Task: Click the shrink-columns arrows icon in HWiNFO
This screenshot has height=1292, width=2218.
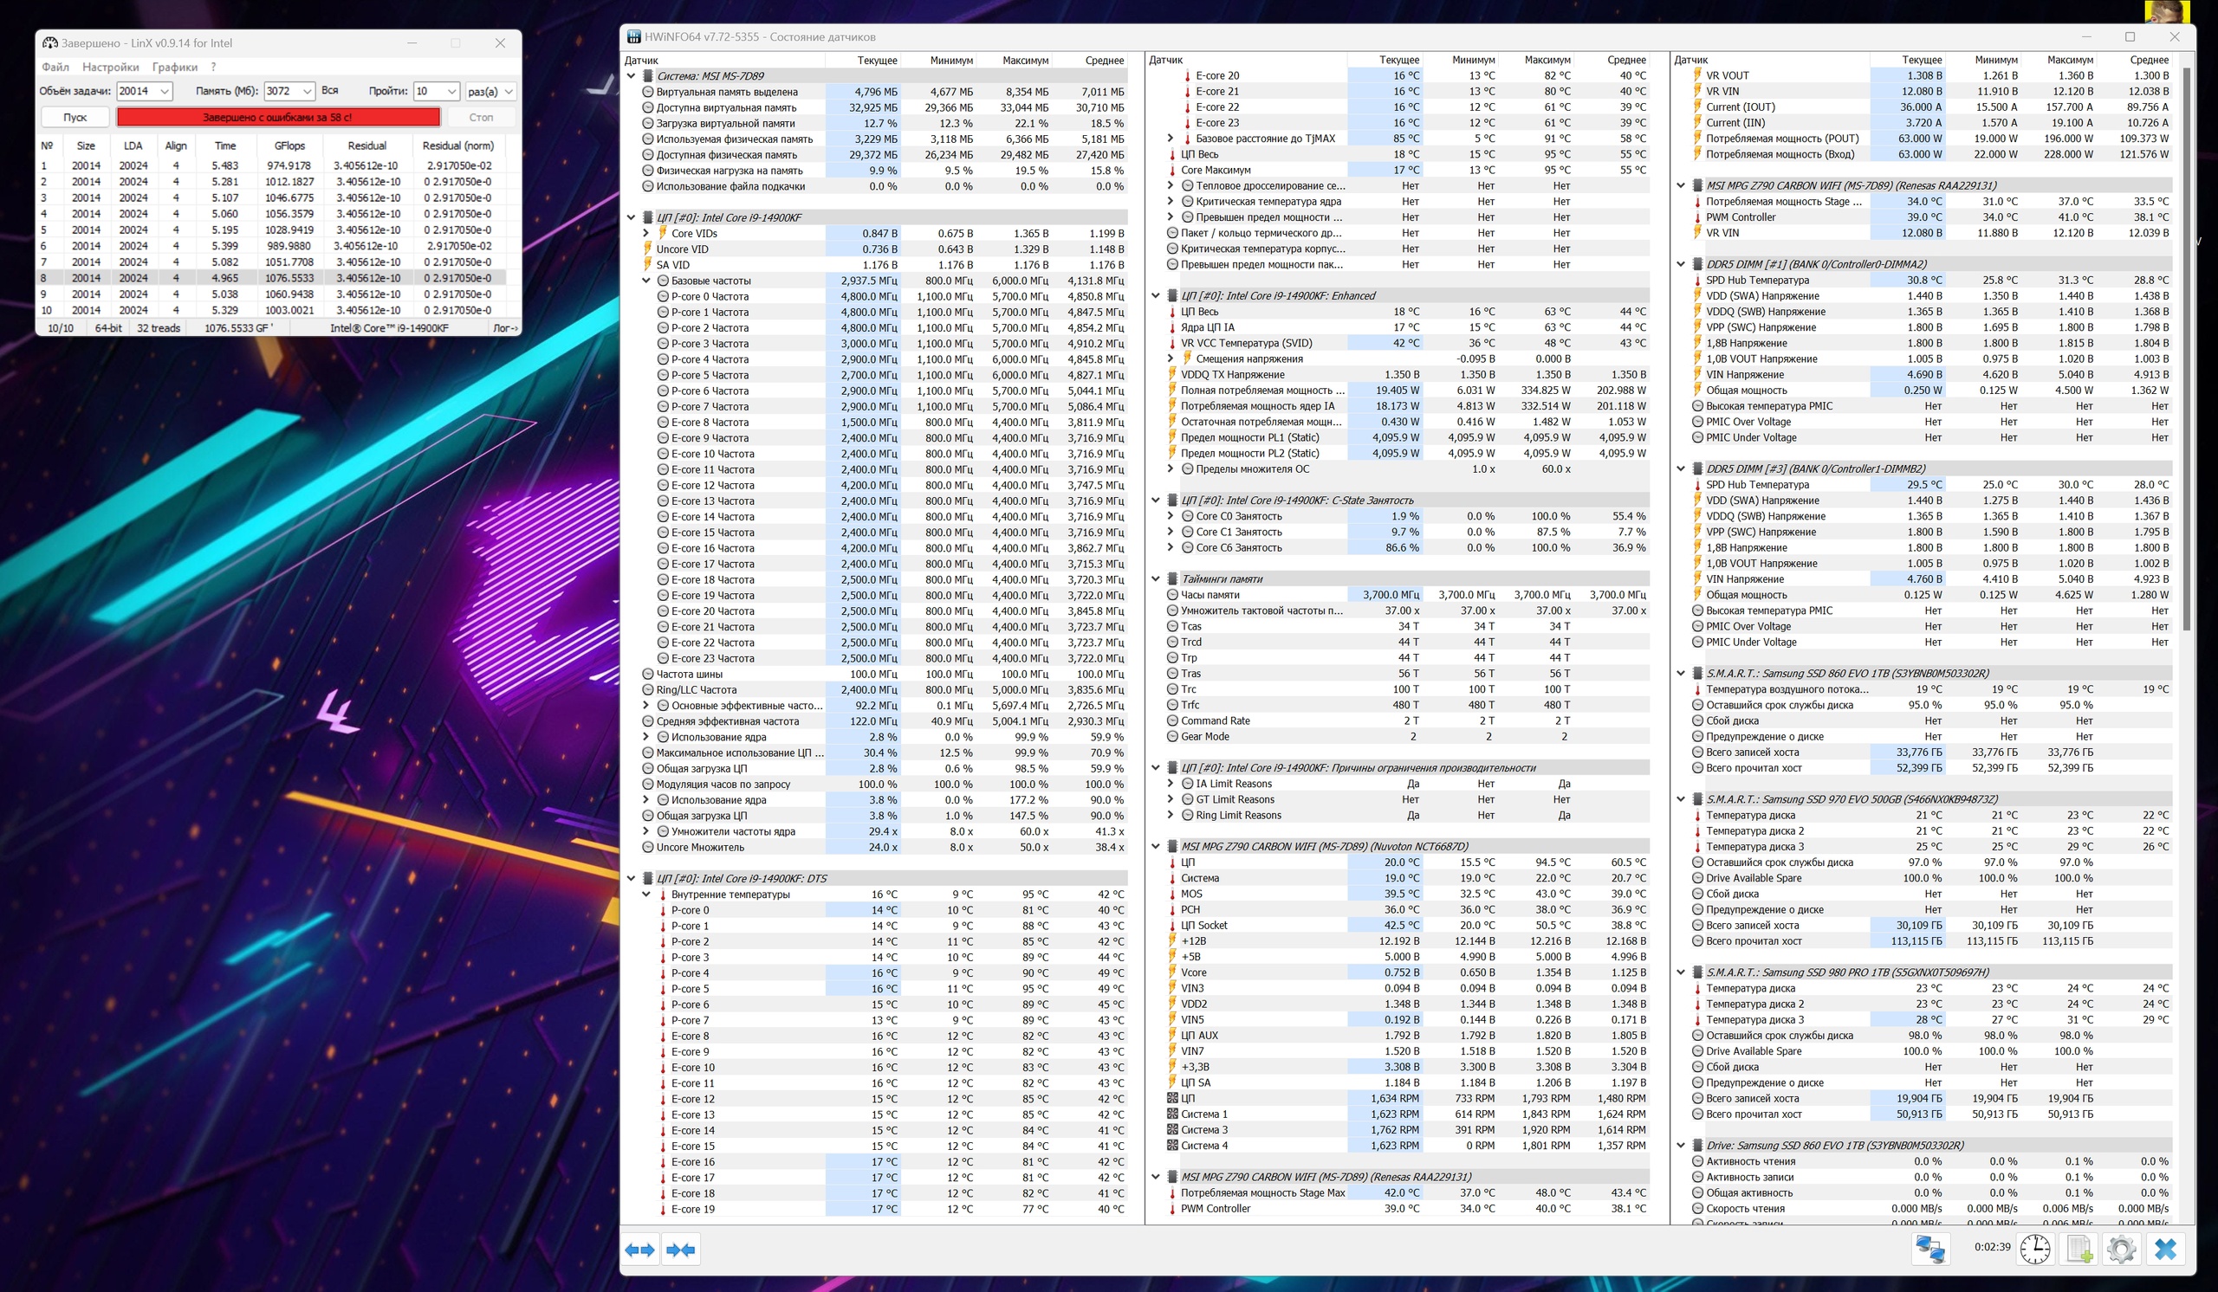Action: point(680,1249)
